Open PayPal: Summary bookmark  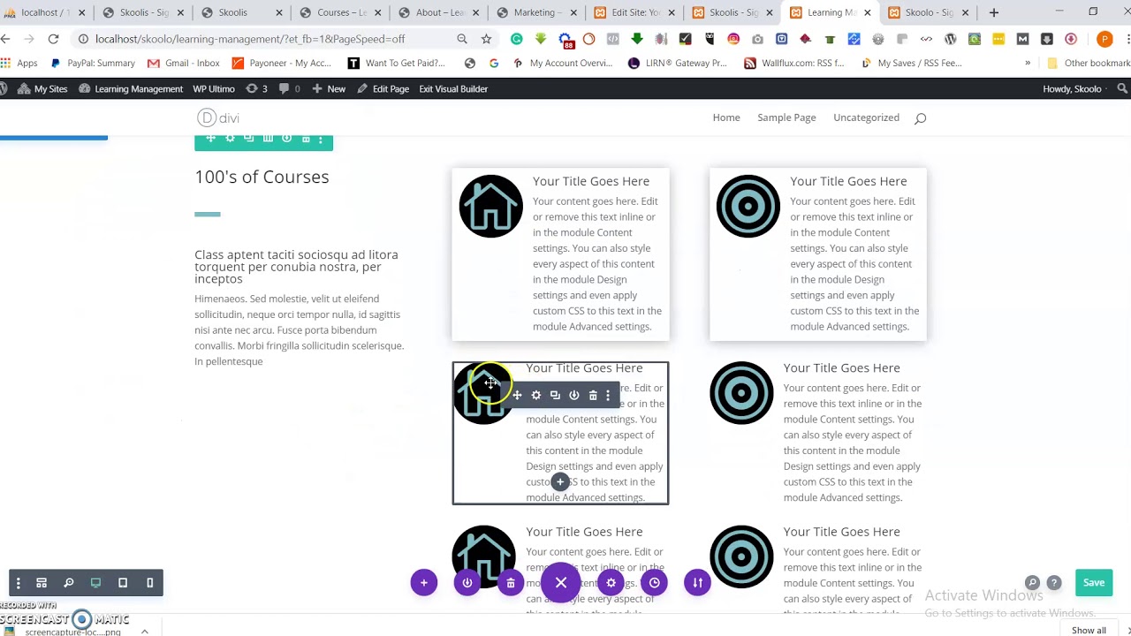[x=92, y=64]
